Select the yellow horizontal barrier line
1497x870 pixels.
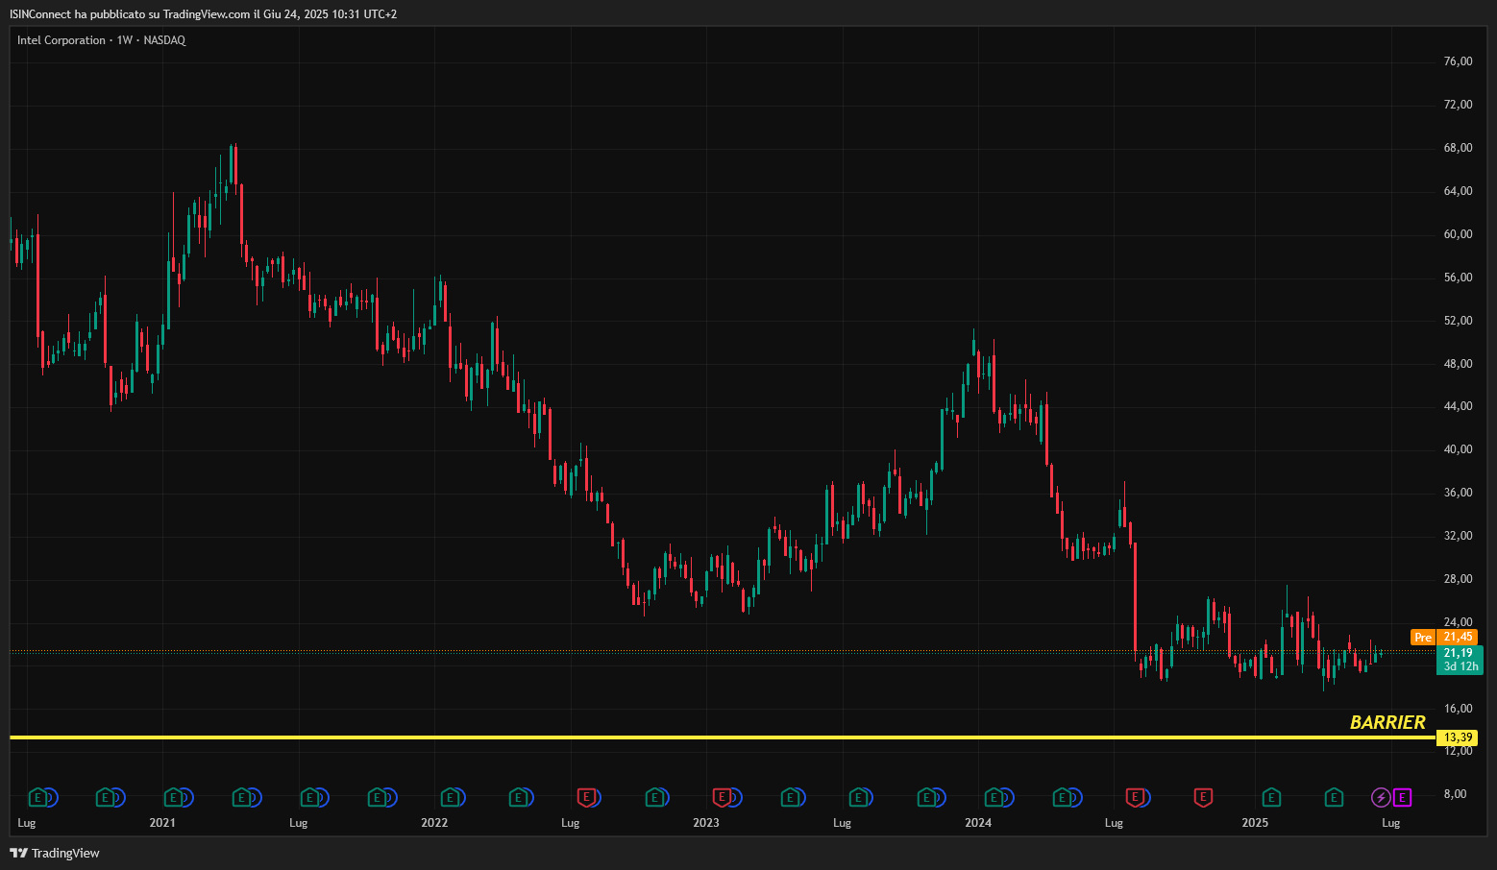[723, 737]
